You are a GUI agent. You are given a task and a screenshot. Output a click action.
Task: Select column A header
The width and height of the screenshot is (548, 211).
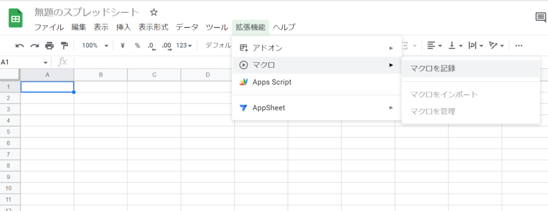click(47, 75)
